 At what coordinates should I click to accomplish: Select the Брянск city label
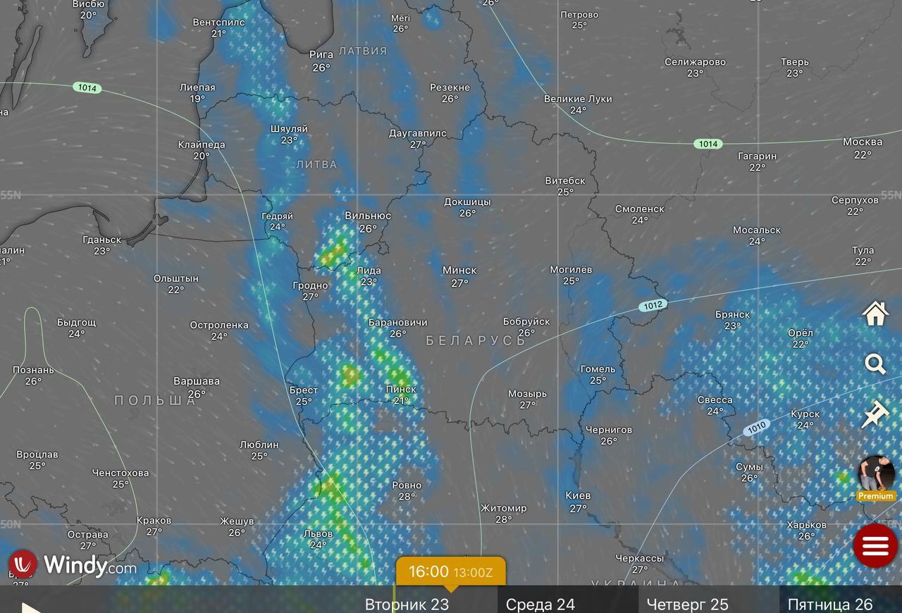tap(732, 314)
